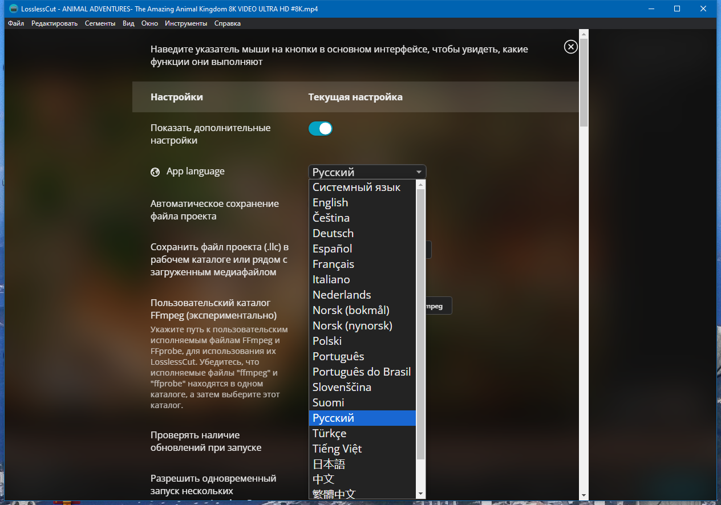Click the down arrow of the language list scrollbar
Viewport: 721px width, 505px height.
(x=420, y=494)
